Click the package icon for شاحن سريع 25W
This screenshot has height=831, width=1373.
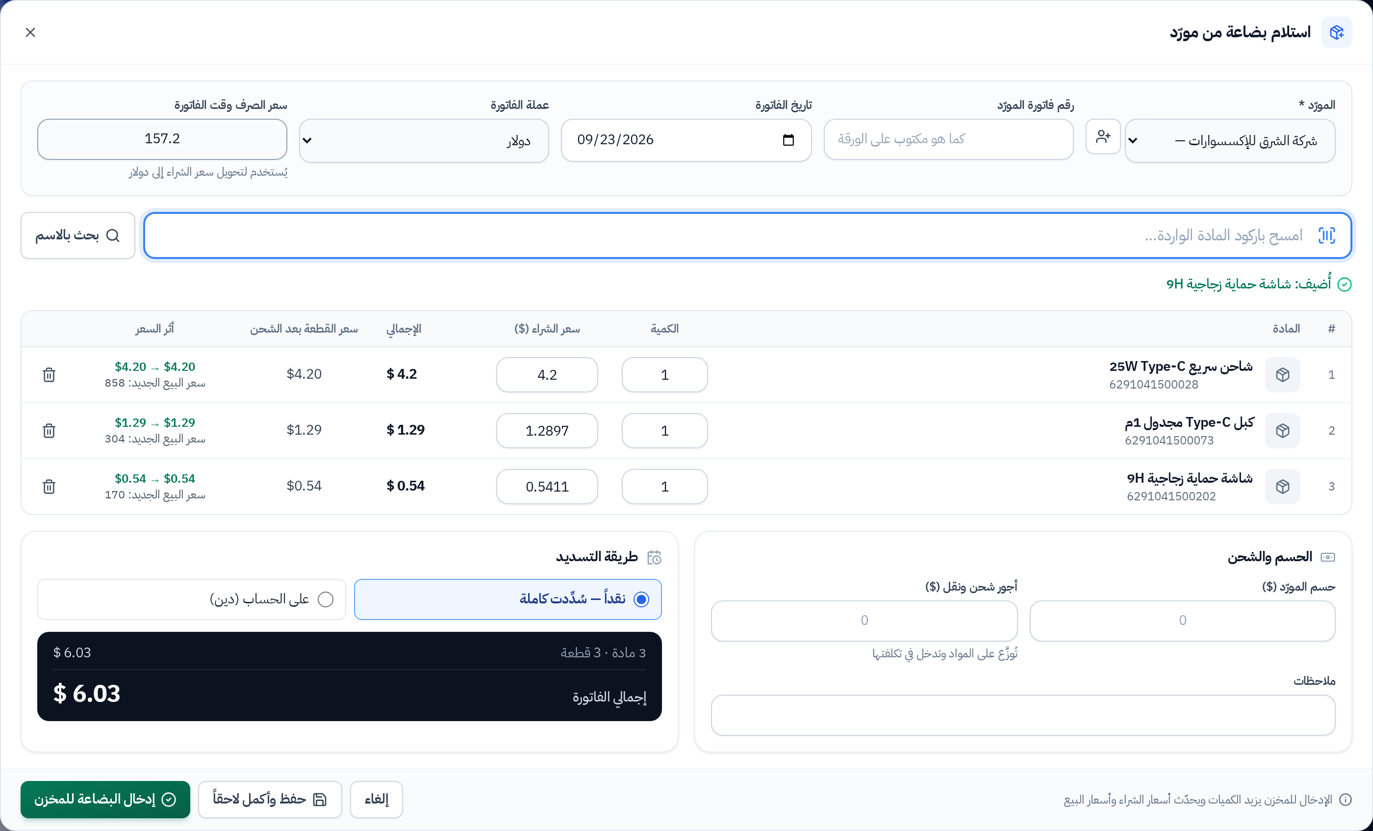[1283, 374]
